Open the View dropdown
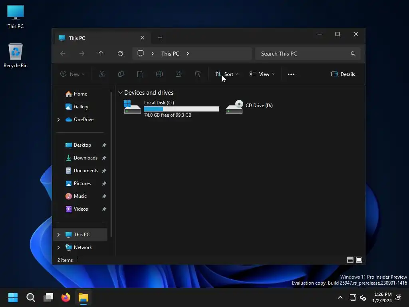 (x=262, y=74)
